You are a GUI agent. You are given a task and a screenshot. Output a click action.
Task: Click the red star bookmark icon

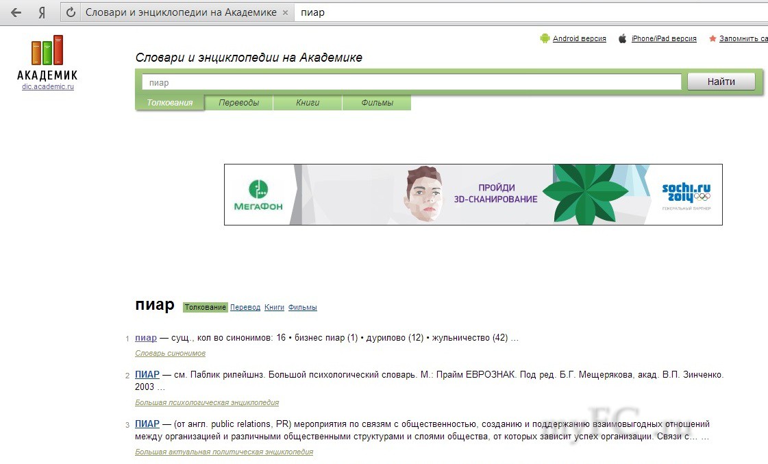[x=713, y=39]
